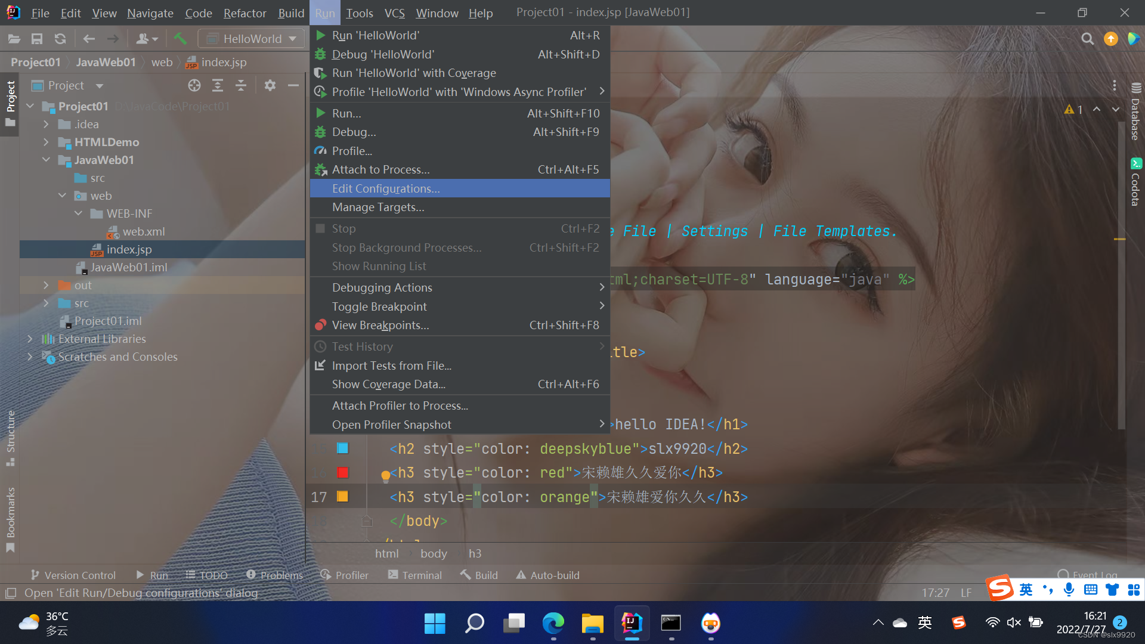Click the Auto-build toggle button
This screenshot has height=644, width=1145.
click(547, 575)
